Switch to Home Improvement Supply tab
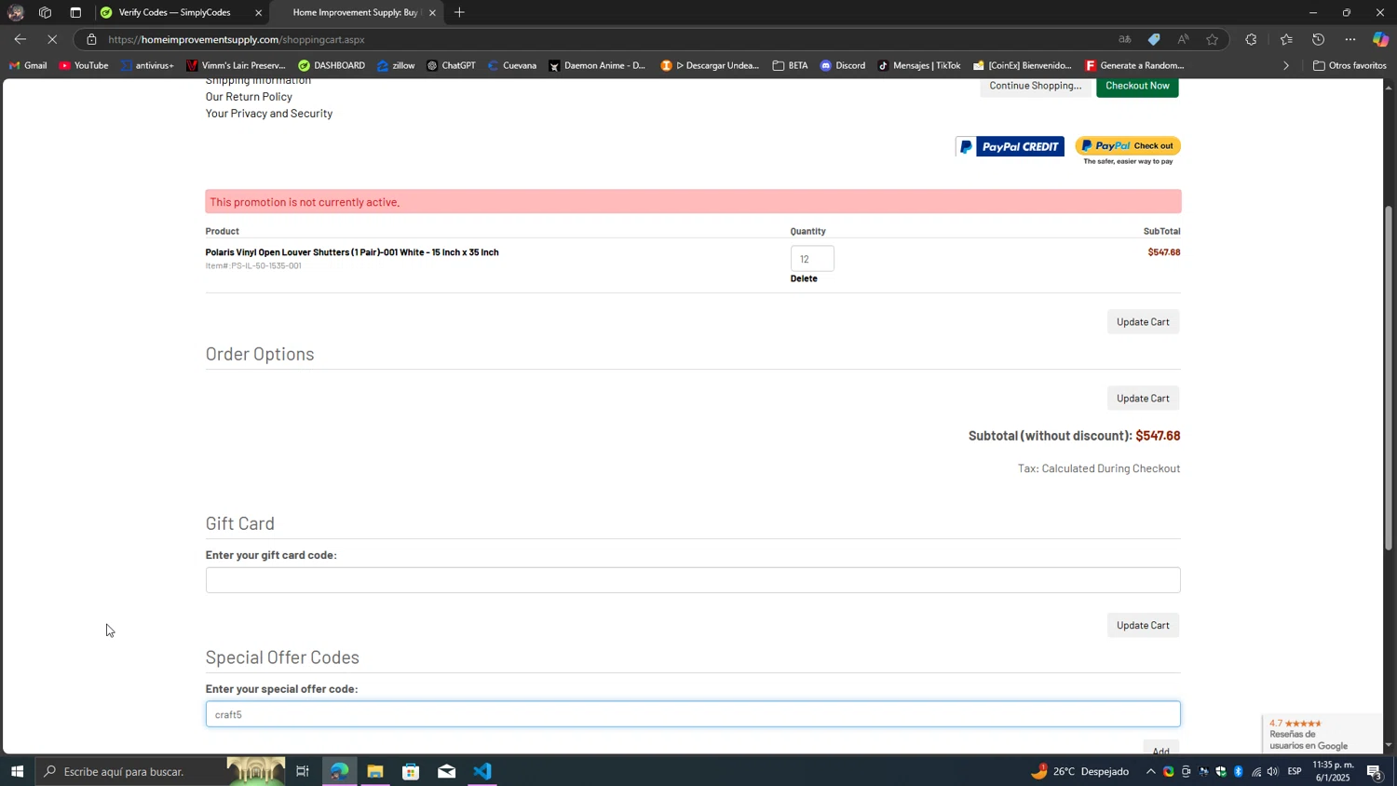Image resolution: width=1397 pixels, height=786 pixels. pyautogui.click(x=357, y=13)
